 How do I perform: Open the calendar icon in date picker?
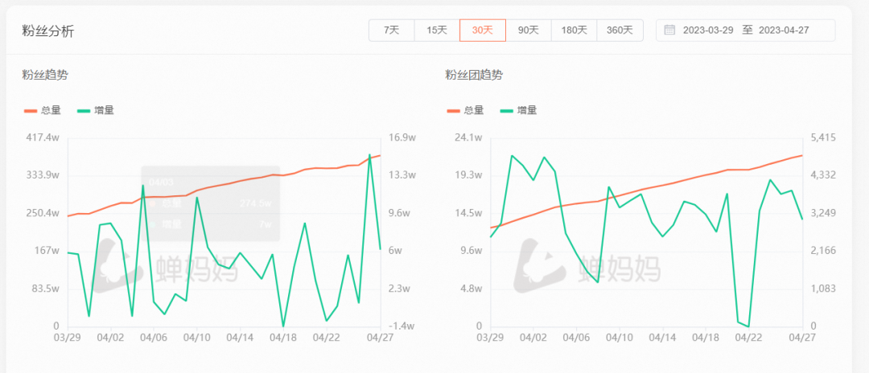[x=669, y=31]
